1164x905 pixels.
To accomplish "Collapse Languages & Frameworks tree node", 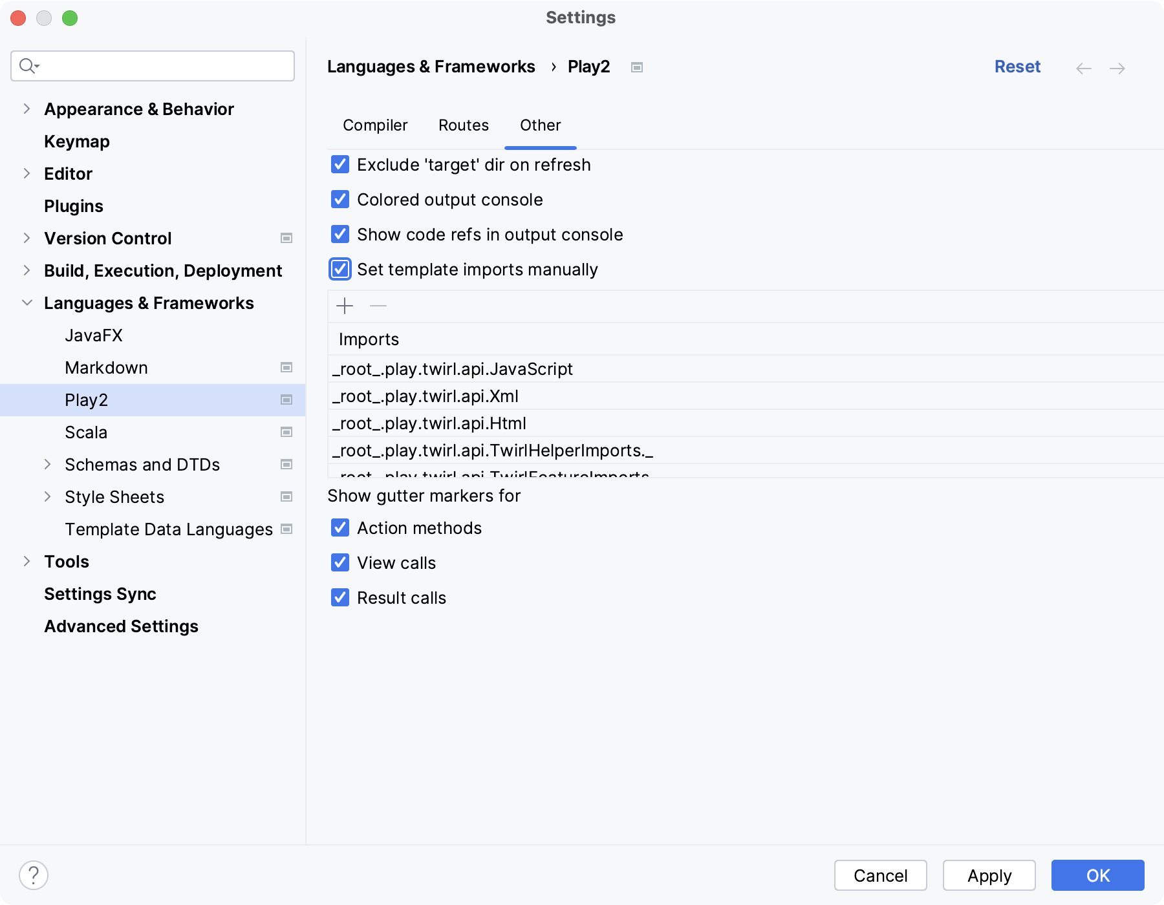I will [x=27, y=303].
